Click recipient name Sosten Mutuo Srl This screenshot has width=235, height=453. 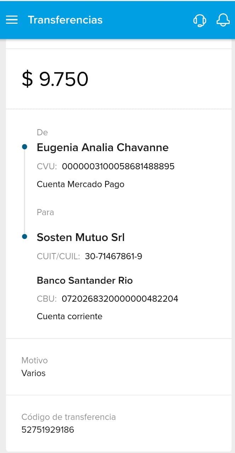coord(81,237)
